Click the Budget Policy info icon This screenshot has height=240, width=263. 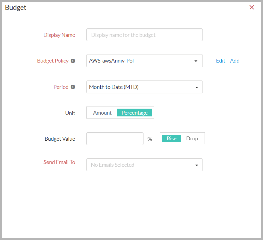pyautogui.click(x=73, y=61)
